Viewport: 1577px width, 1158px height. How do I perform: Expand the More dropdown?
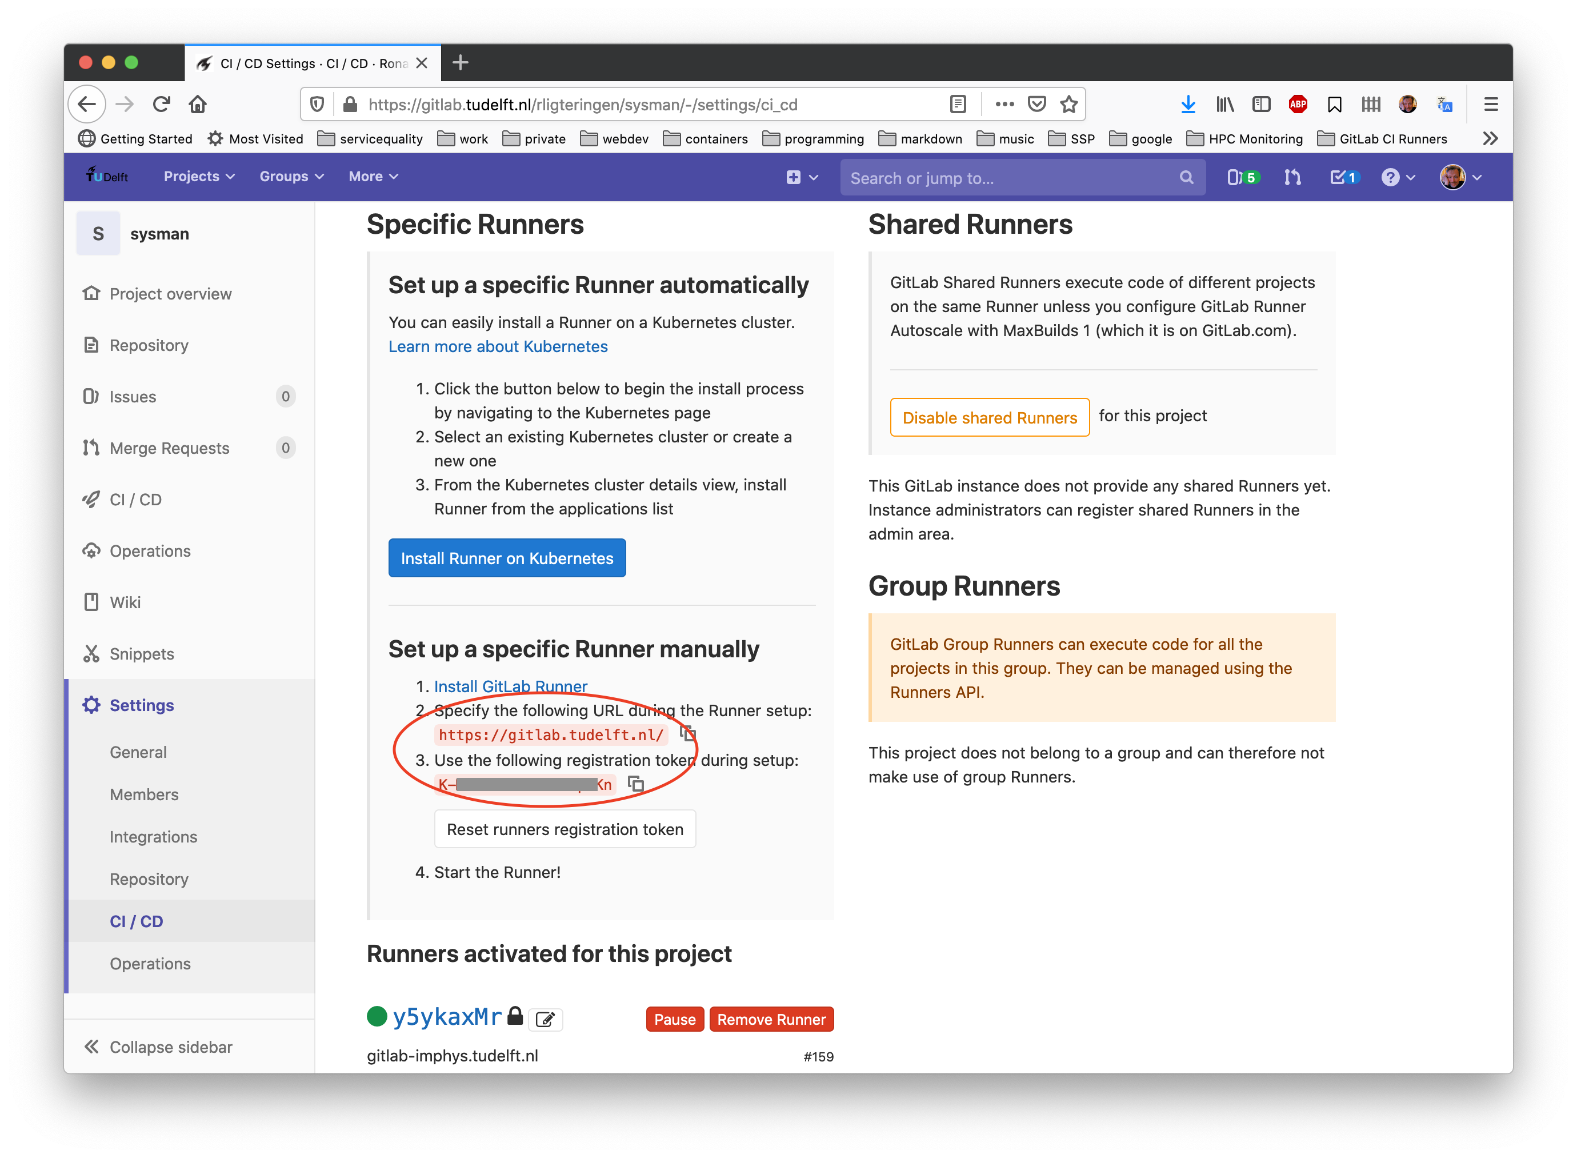pyautogui.click(x=374, y=177)
